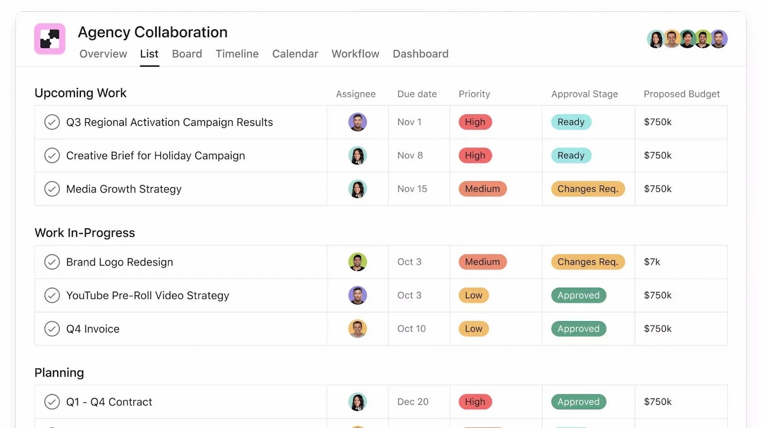Click the assignee avatar for Brand Logo Redesign
This screenshot has height=428, width=762.
coord(357,262)
